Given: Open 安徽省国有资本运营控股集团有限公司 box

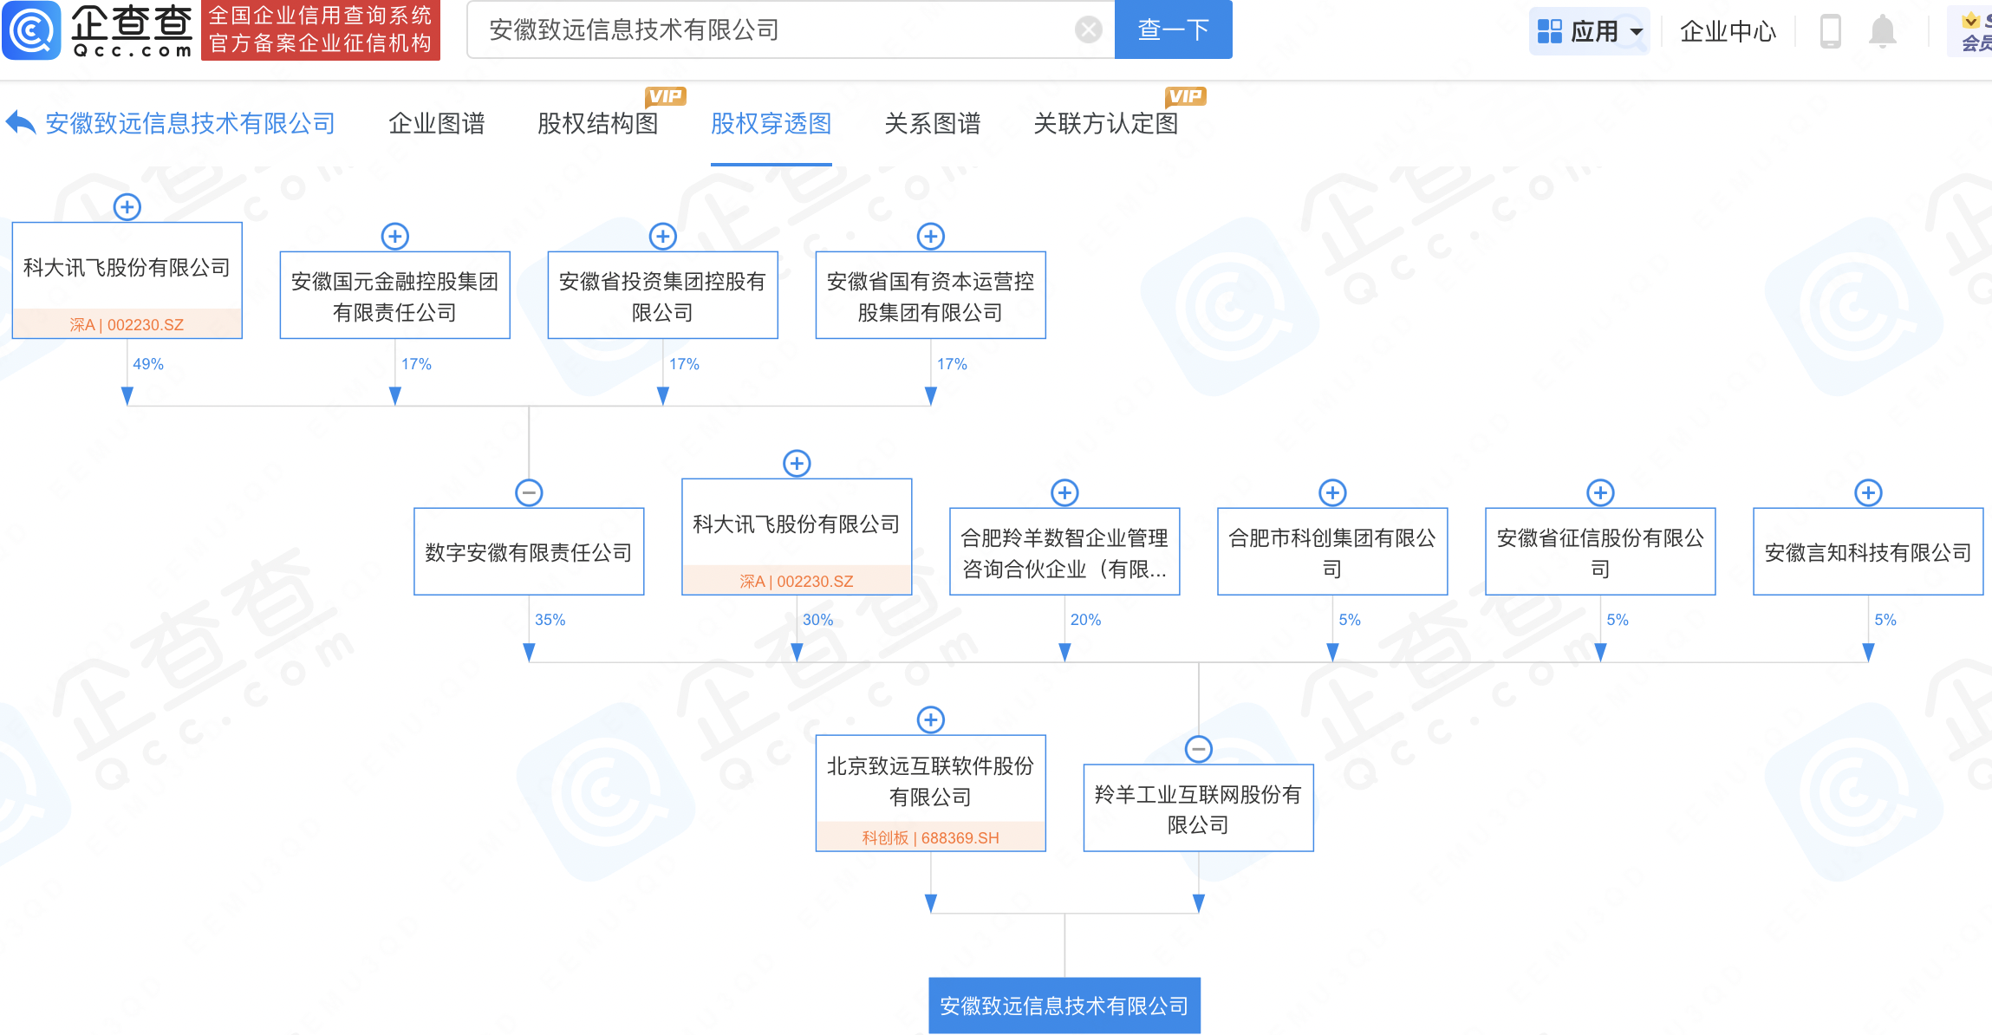Looking at the screenshot, I should (931, 295).
